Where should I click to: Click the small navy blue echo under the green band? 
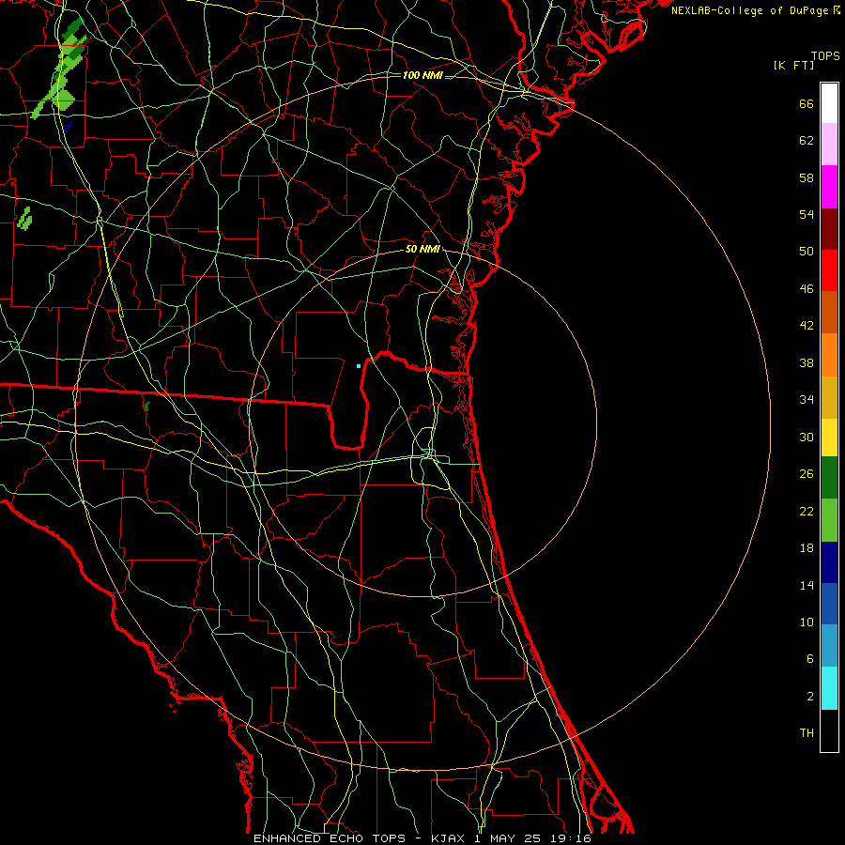69,127
